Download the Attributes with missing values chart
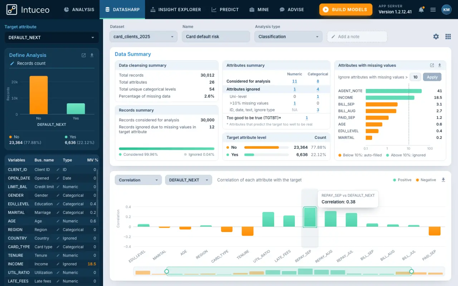The image size is (458, 286). tap(440, 65)
